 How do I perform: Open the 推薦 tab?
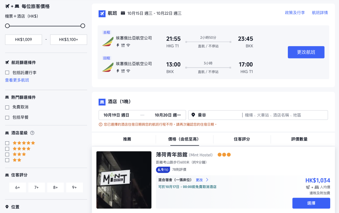tap(127, 139)
